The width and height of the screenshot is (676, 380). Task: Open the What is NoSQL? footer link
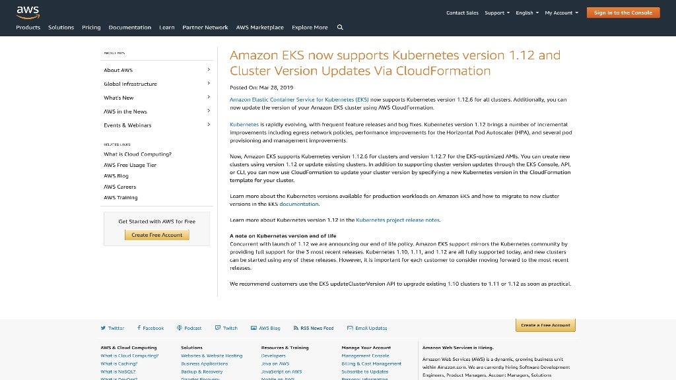(118, 371)
